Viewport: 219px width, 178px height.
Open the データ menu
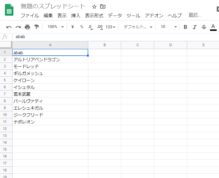click(115, 16)
